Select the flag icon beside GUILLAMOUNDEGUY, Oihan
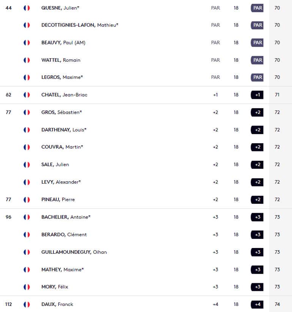The image size is (292, 312). [x=27, y=252]
